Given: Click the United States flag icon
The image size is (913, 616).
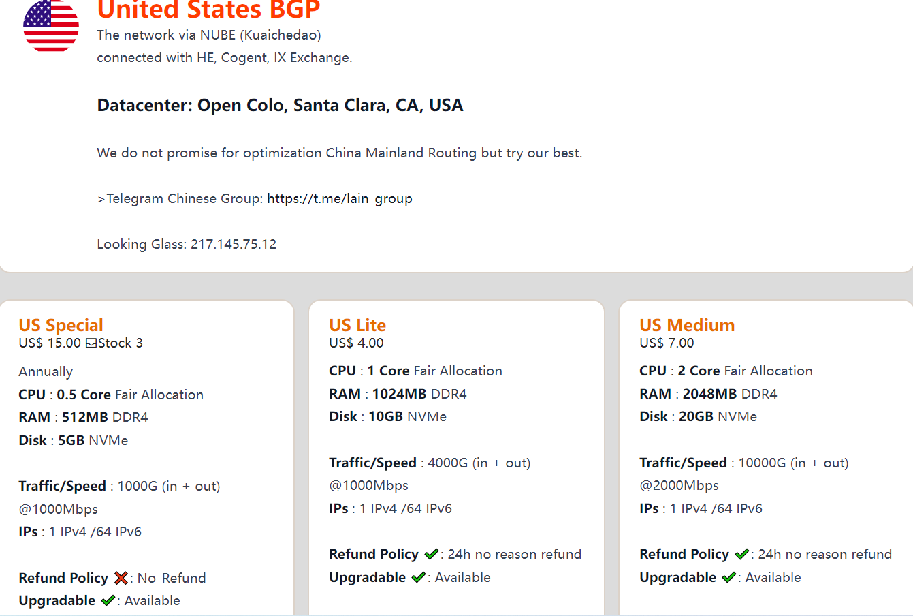Looking at the screenshot, I should click(x=51, y=25).
